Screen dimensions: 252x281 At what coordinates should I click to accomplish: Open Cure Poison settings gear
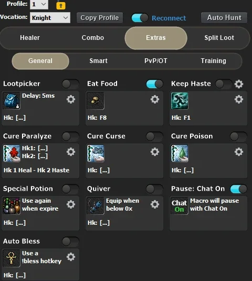coord(239,152)
